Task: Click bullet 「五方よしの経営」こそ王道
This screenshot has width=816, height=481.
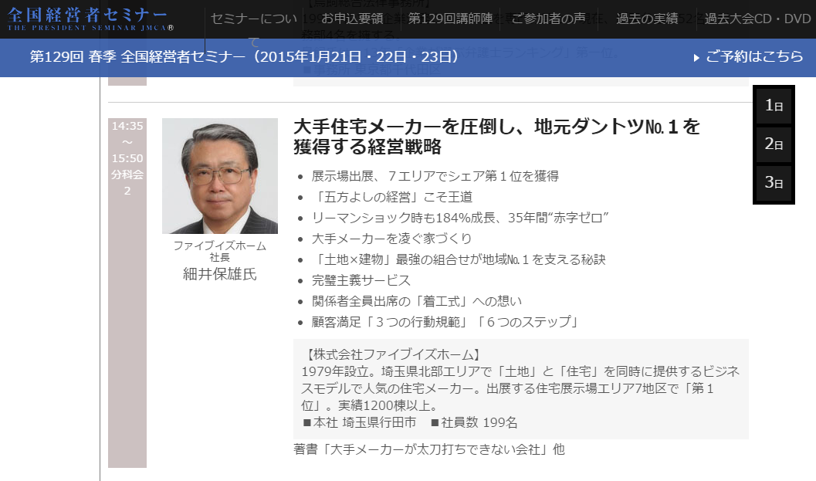Action: [392, 197]
